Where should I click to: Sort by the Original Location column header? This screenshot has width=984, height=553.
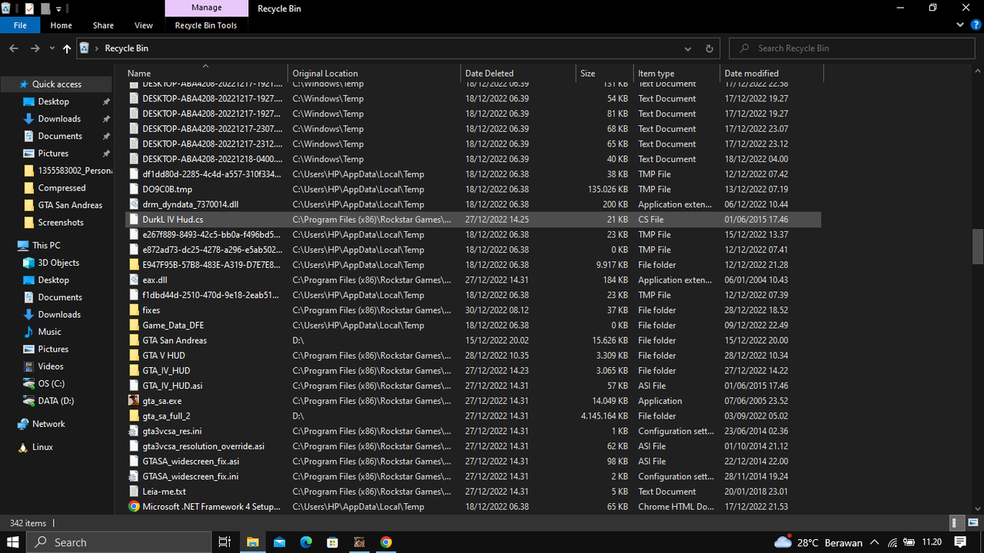(374, 74)
